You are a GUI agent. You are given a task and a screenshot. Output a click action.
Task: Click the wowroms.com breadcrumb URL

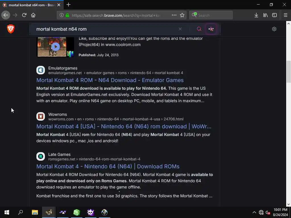tap(116, 119)
